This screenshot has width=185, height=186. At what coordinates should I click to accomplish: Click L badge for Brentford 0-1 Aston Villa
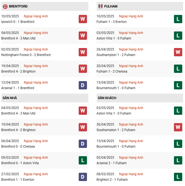(x=83, y=160)
